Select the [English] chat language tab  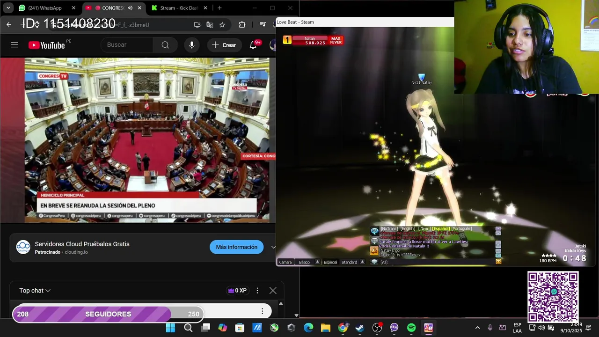408,229
